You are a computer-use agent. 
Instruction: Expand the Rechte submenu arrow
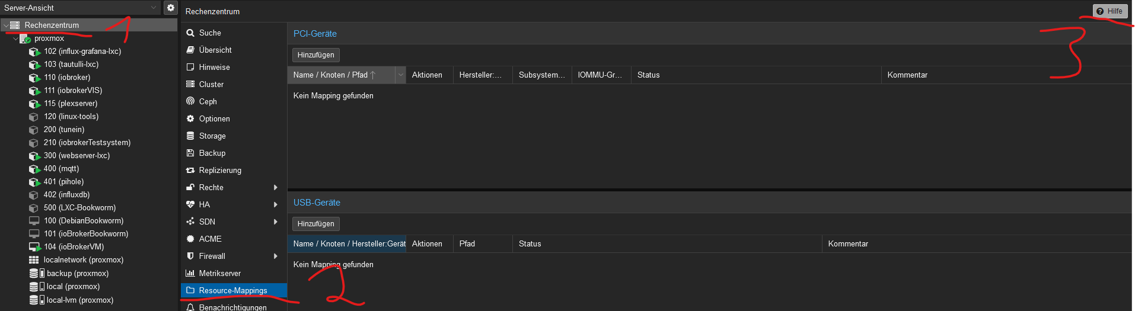276,187
